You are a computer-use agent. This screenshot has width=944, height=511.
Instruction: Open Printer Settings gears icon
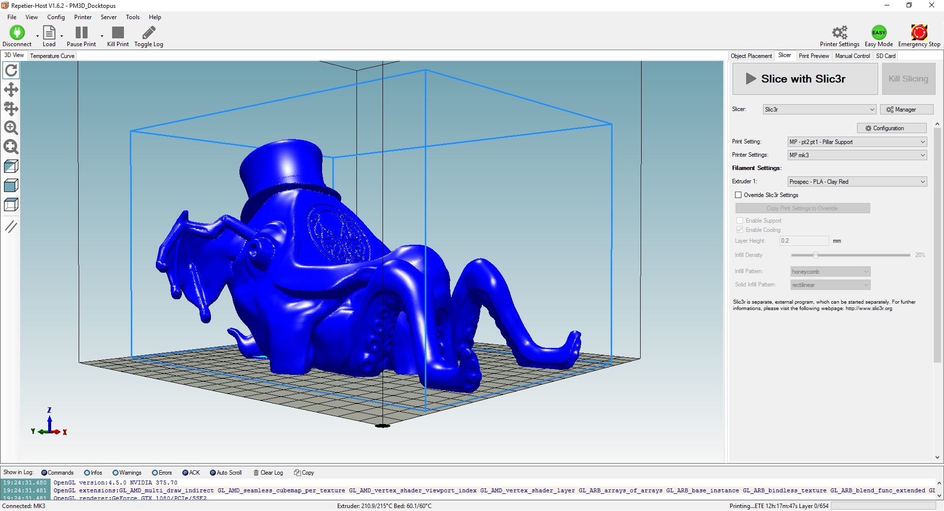point(839,32)
